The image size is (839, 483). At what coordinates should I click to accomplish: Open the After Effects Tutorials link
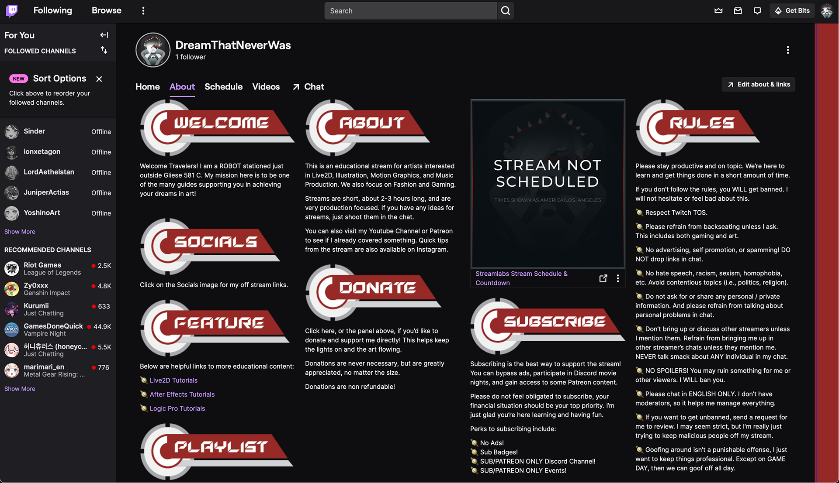182,394
